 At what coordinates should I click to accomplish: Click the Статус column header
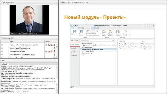[x=49, y=42]
